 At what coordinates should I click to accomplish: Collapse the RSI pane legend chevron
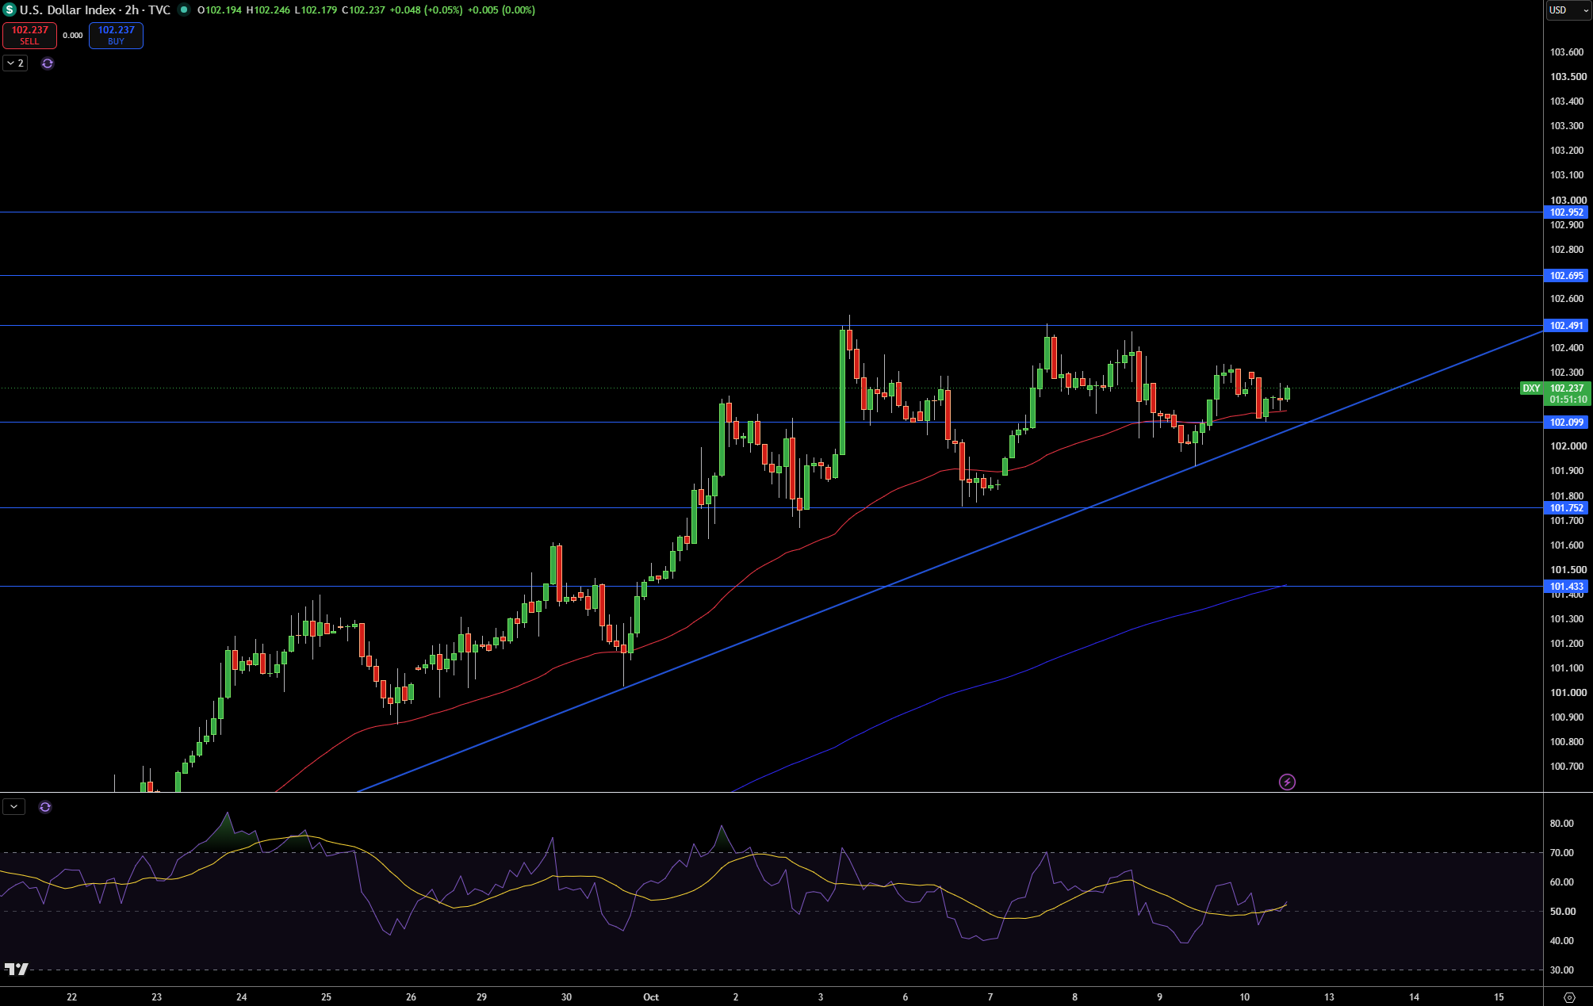(x=14, y=806)
